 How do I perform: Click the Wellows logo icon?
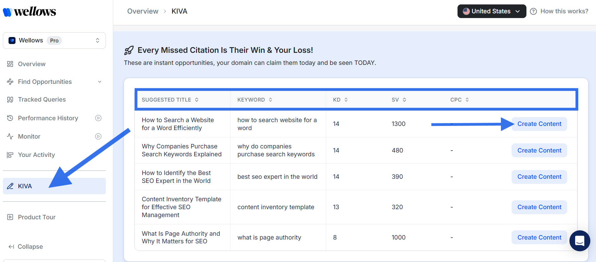(x=8, y=12)
